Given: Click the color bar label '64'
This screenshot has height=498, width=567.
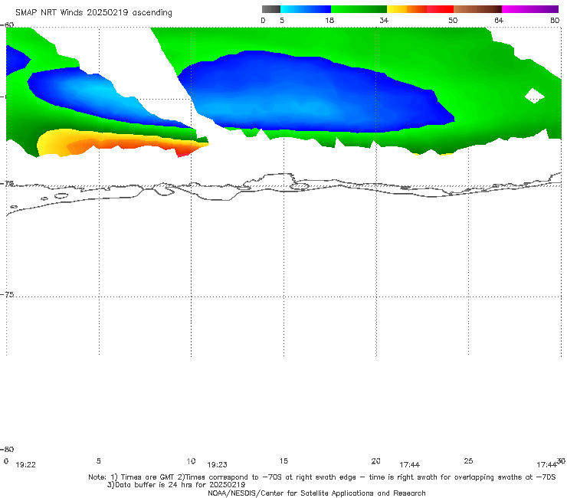Looking at the screenshot, I should tap(499, 21).
